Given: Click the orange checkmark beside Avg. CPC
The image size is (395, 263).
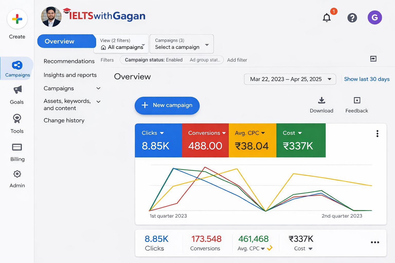Looking at the screenshot, I should coord(270,248).
